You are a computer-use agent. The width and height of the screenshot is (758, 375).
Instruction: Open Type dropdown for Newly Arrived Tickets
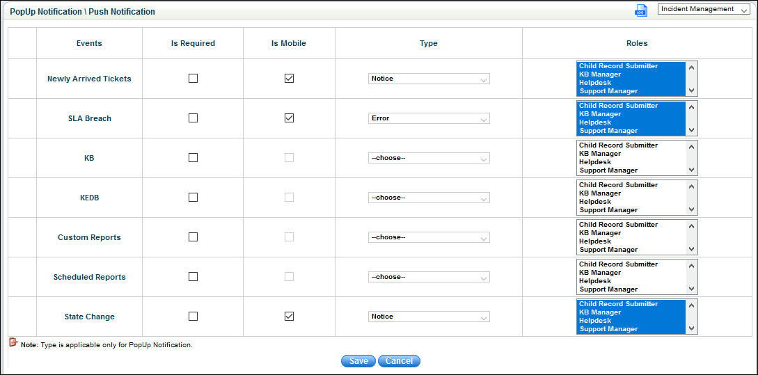[429, 79]
